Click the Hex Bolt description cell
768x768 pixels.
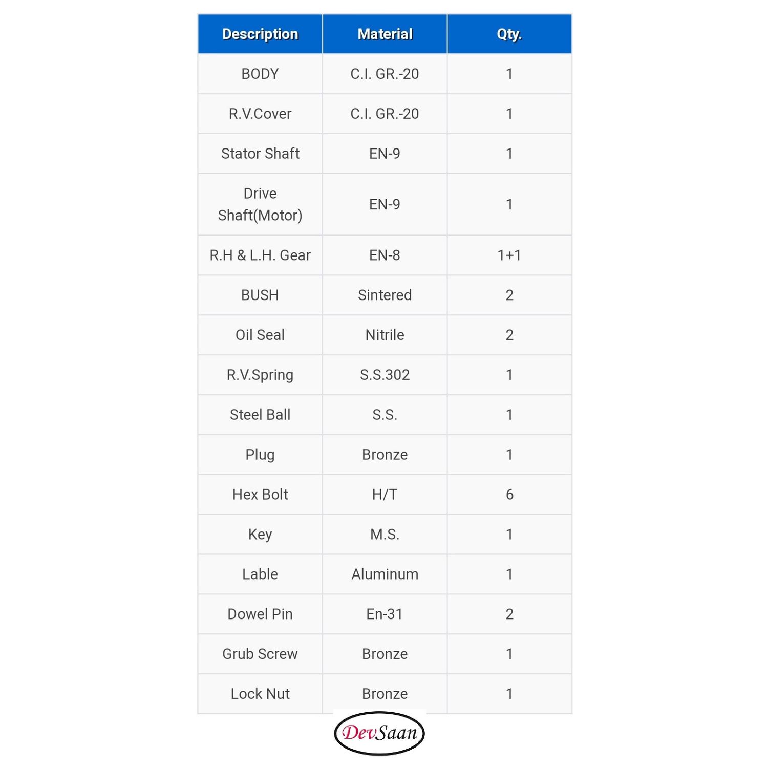click(260, 495)
